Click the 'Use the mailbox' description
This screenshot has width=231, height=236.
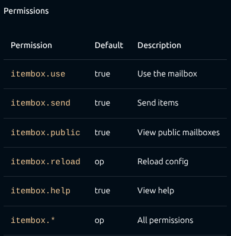point(167,74)
